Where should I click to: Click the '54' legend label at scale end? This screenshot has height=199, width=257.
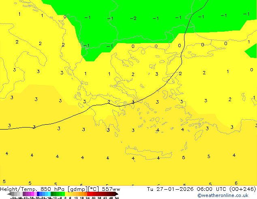point(117,198)
